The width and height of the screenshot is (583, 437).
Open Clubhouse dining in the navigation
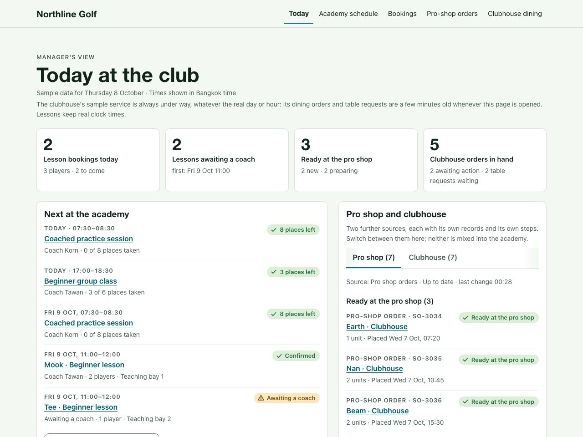pos(515,14)
